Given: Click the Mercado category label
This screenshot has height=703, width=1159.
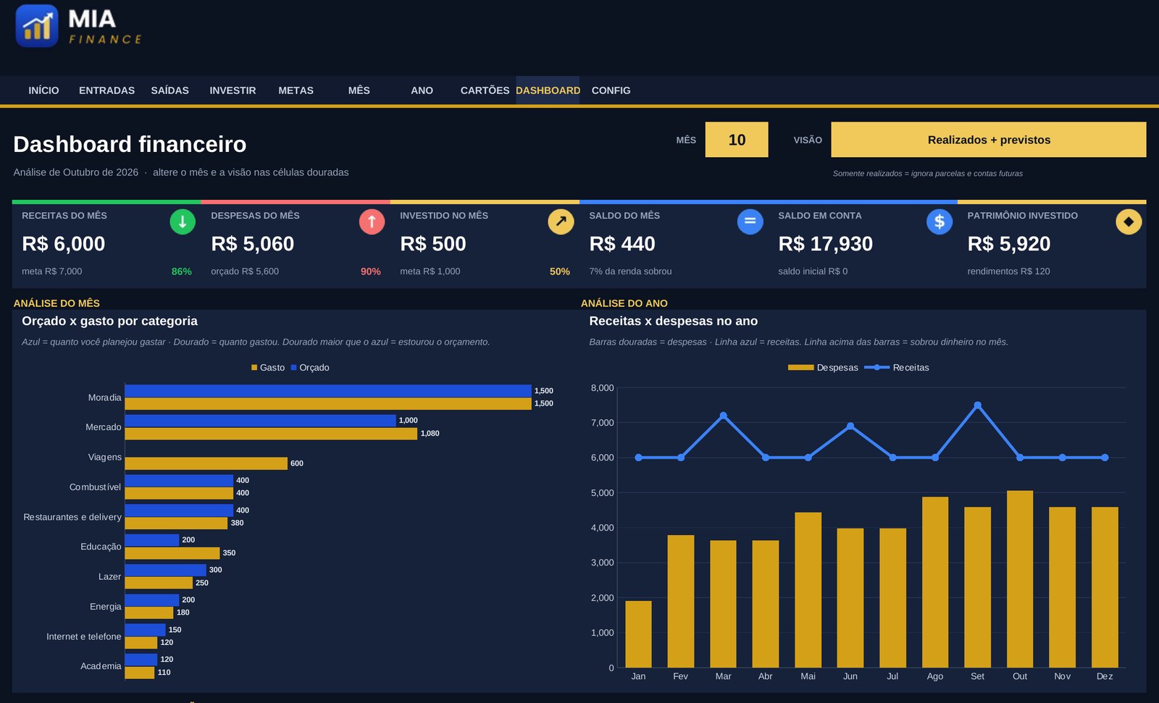Looking at the screenshot, I should (104, 427).
